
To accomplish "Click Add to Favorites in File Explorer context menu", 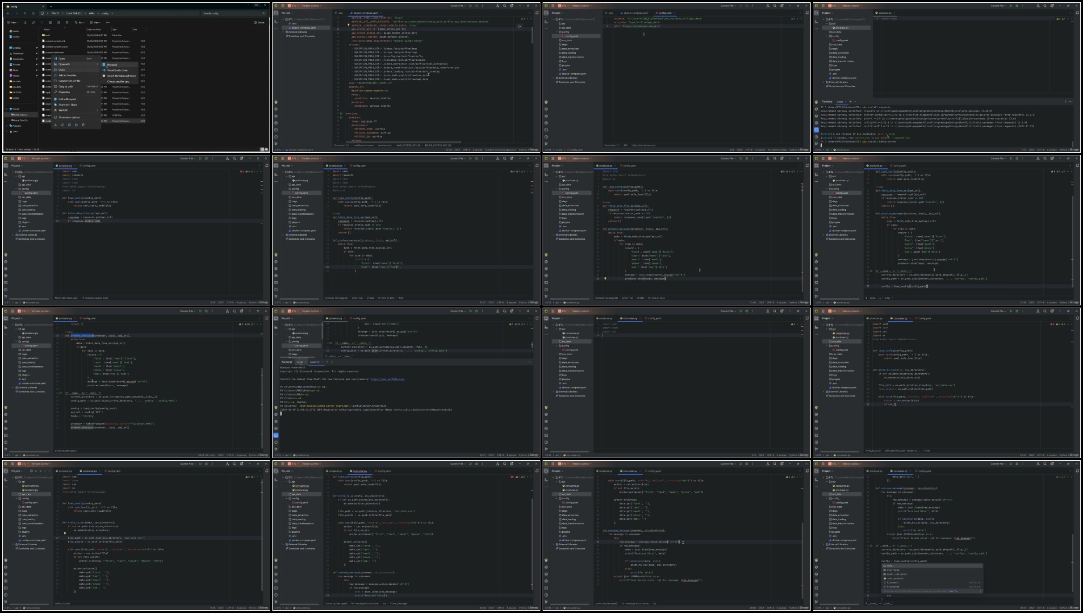I will [76, 75].
